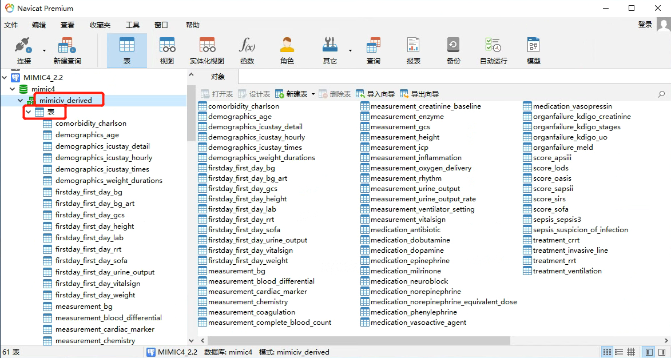Viewport: 671px width, 358px height.
Task: Click Open Table (打开表) button
Action: tap(217, 94)
